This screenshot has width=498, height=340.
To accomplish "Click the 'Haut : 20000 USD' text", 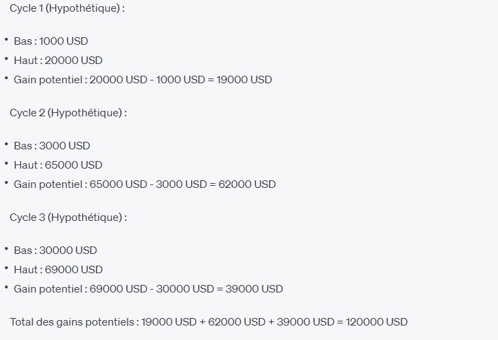I will click(x=58, y=61).
